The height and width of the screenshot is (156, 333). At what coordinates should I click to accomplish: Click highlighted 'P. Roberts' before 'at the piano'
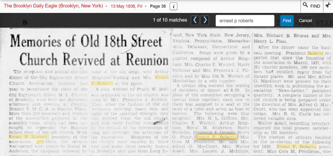click(102, 83)
